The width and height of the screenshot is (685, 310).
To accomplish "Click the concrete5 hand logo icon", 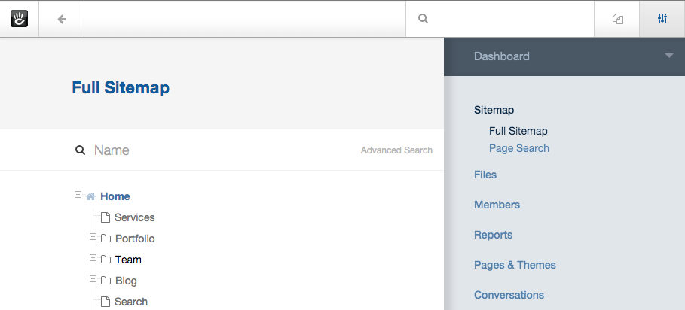I will click(20, 19).
